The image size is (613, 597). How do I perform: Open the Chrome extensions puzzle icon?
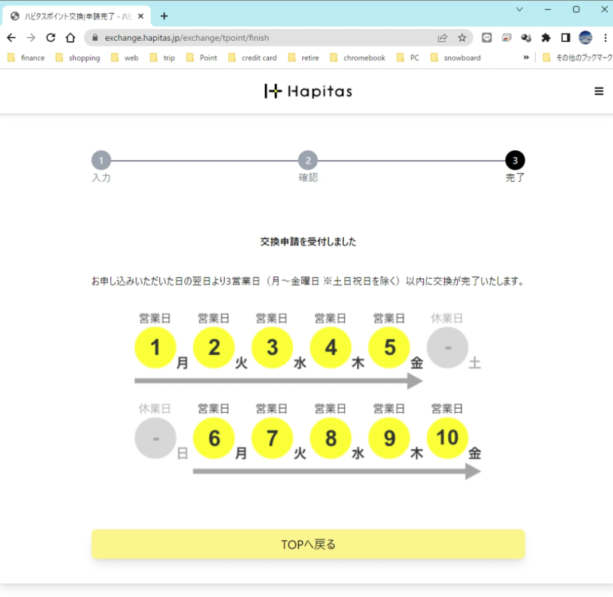tap(545, 38)
